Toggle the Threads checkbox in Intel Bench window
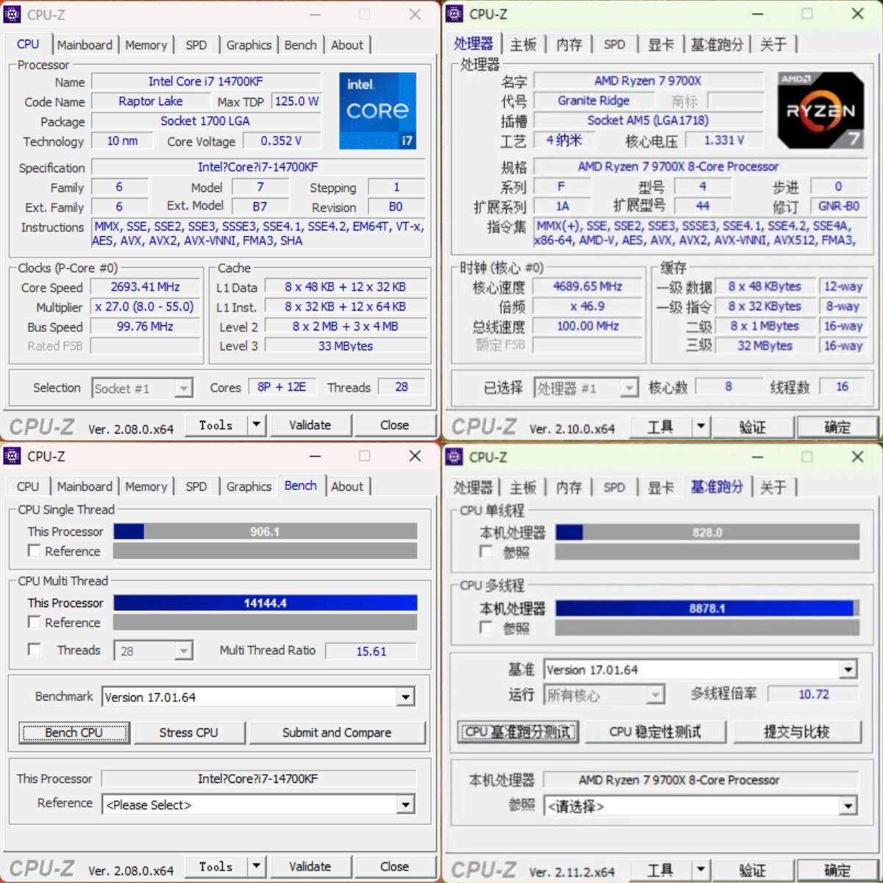 (34, 649)
